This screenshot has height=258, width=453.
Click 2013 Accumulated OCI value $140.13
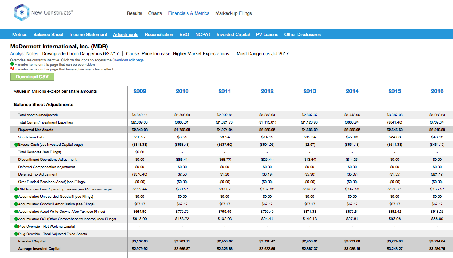(310, 219)
